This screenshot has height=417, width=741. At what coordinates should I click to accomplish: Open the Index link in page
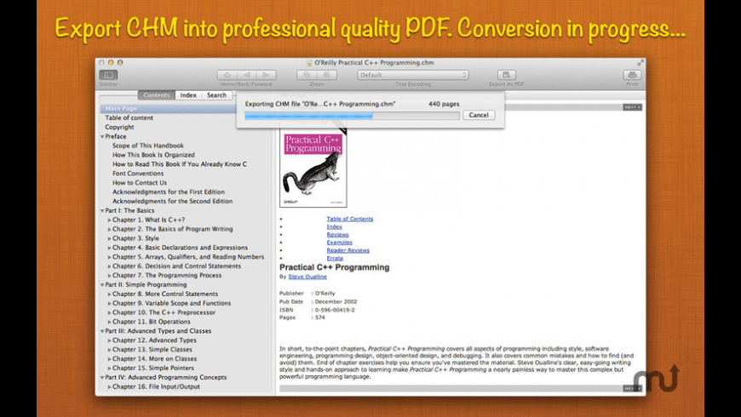(x=334, y=226)
